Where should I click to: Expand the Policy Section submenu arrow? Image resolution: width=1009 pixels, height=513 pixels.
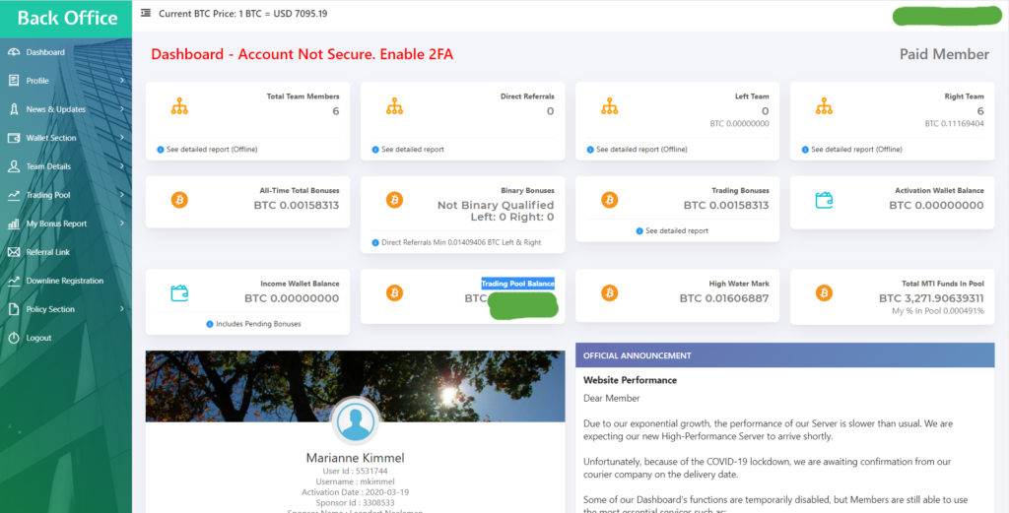pos(121,309)
